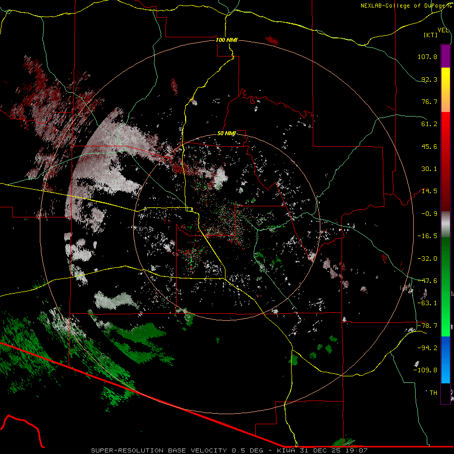This screenshot has width=454, height=454.
Task: Click the -47.6 value on velocity scale
Action: tap(427, 281)
